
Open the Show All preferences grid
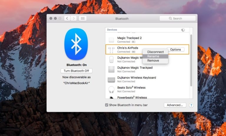tap(83, 19)
